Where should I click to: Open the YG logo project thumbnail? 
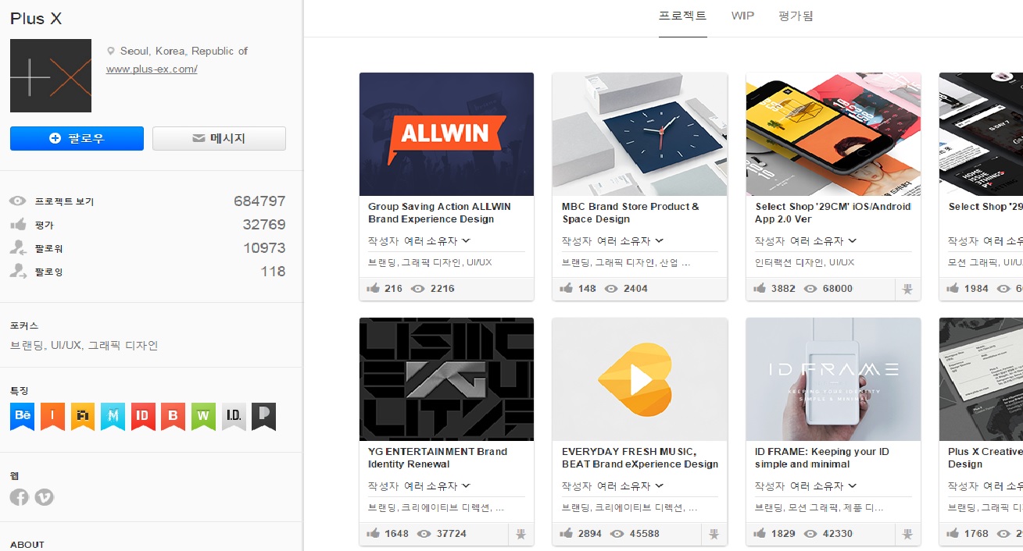[x=446, y=379]
